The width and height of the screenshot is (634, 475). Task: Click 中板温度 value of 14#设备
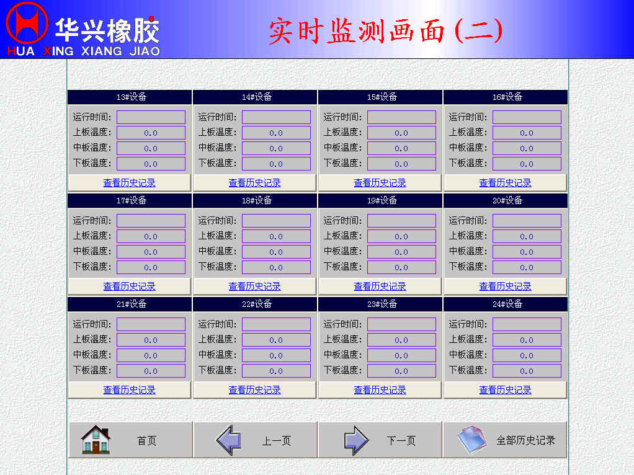pos(277,148)
